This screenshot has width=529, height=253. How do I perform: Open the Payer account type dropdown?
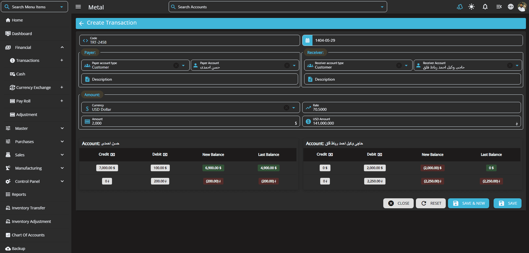click(x=183, y=65)
